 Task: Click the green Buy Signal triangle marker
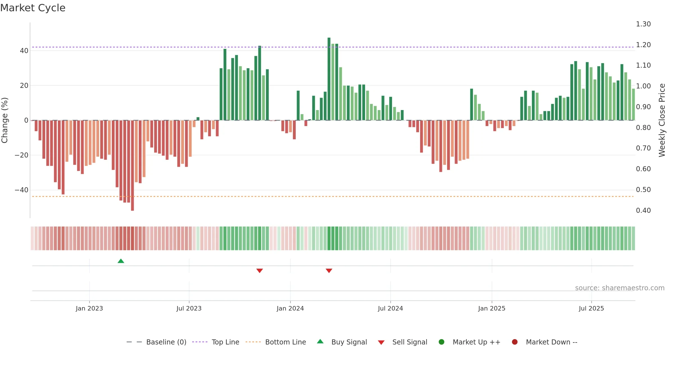(121, 261)
